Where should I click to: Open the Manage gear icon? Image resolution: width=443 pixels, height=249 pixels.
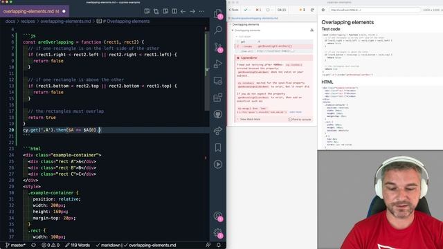[x=218, y=233]
